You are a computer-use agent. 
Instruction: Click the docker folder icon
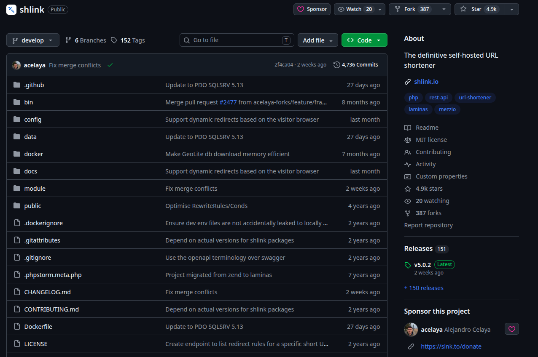17,154
